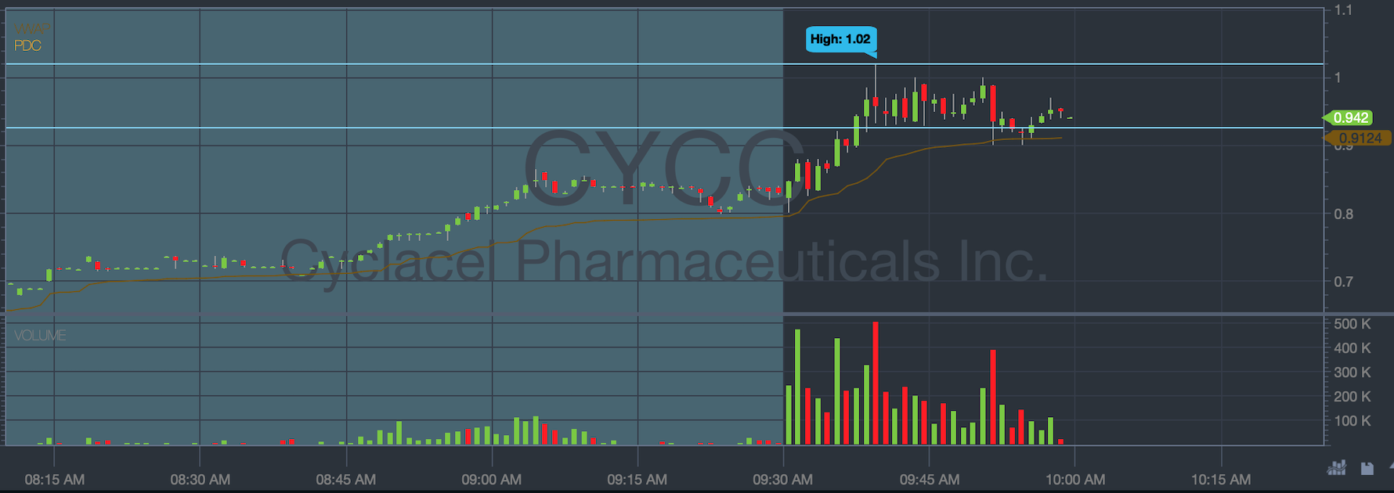Click the High: 1.02 price callout
The width and height of the screenshot is (1394, 493).
click(840, 39)
